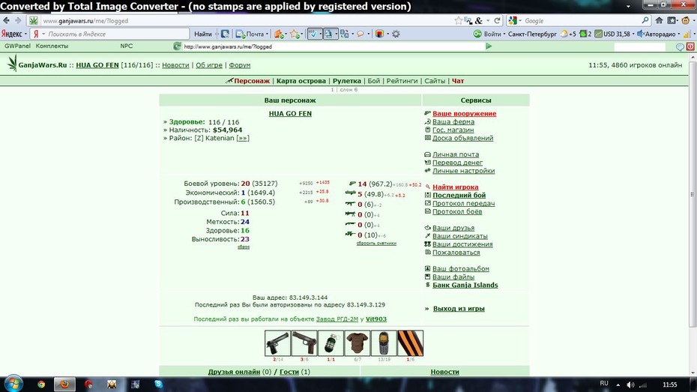Click the browser reload icon
Image resolution: width=697 pixels, height=392 pixels.
click(x=498, y=20)
